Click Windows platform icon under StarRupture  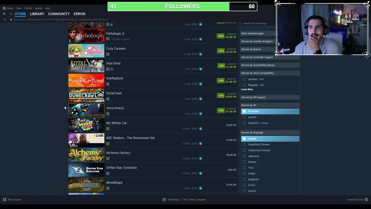(x=108, y=84)
